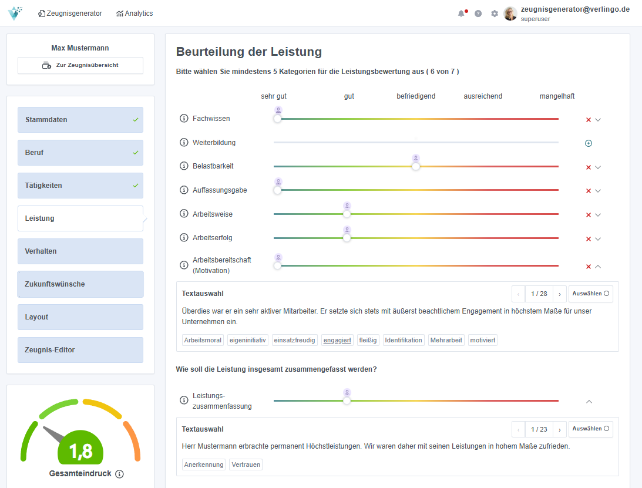The height and width of the screenshot is (488, 642).
Task: Filter texts by einsatzfreudig tag
Action: click(294, 340)
